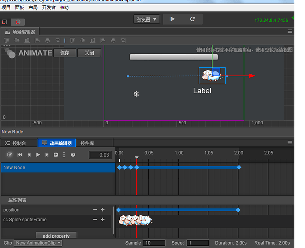Image resolution: width=305 pixels, height=248 pixels.
Task: Click the blue square move handle on sheep
Action: tap(216, 72)
